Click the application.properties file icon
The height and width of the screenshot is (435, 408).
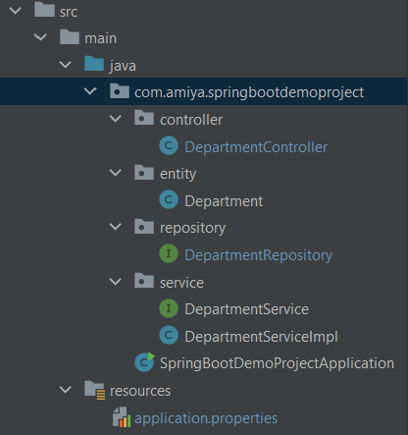click(x=122, y=417)
